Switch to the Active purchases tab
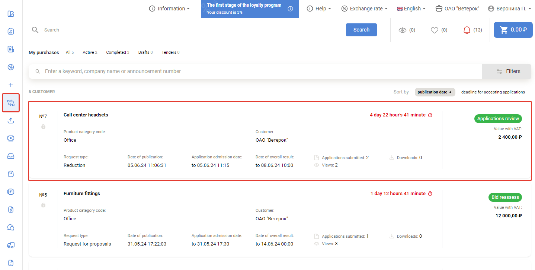The width and height of the screenshot is (535, 270). click(90, 52)
